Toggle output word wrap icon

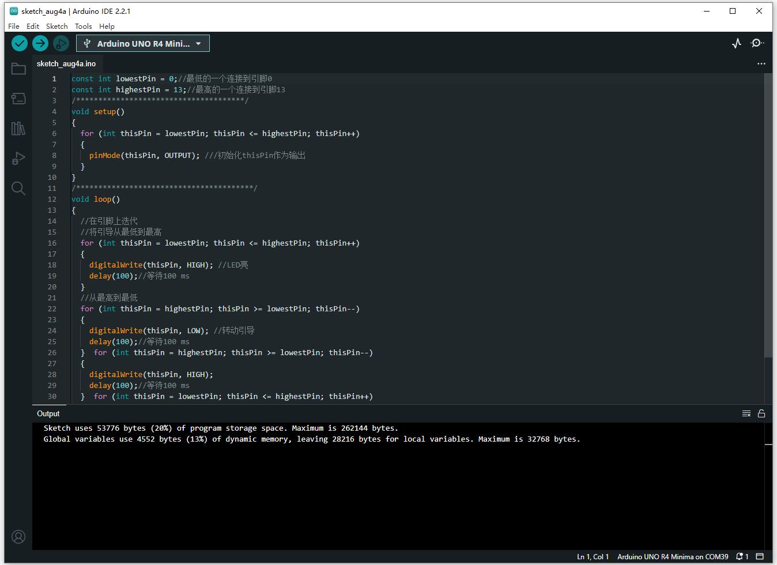click(746, 413)
